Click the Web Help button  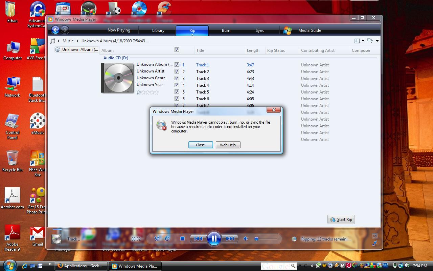click(228, 145)
